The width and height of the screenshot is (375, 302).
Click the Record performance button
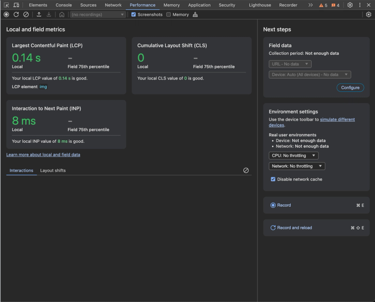pyautogui.click(x=6, y=14)
